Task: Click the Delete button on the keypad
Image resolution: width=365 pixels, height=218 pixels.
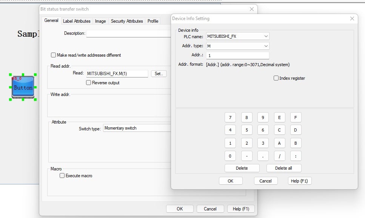Action: tap(242, 168)
